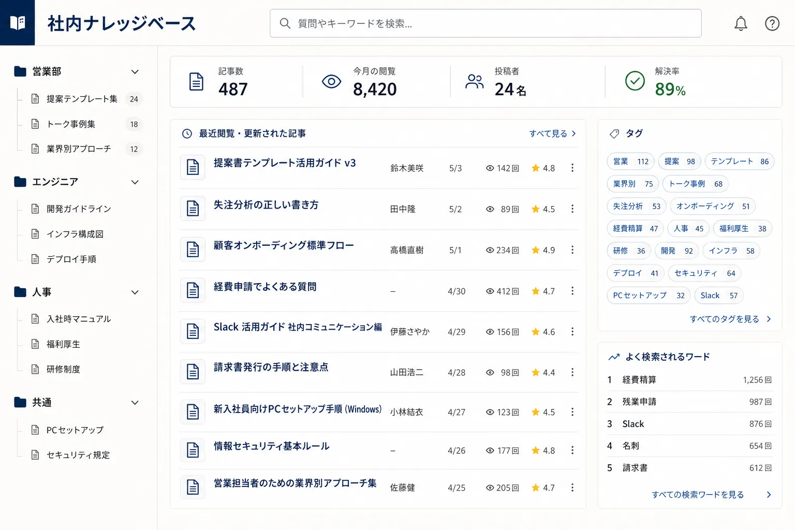Collapse the 人事 section chevron
The image size is (795, 530).
coord(135,292)
